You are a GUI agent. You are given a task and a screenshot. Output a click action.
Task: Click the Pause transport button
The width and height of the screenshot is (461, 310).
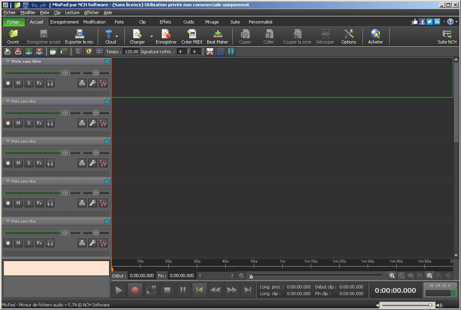tap(183, 290)
